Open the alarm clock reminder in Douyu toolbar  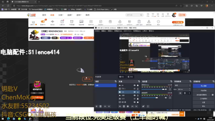(x=71, y=22)
